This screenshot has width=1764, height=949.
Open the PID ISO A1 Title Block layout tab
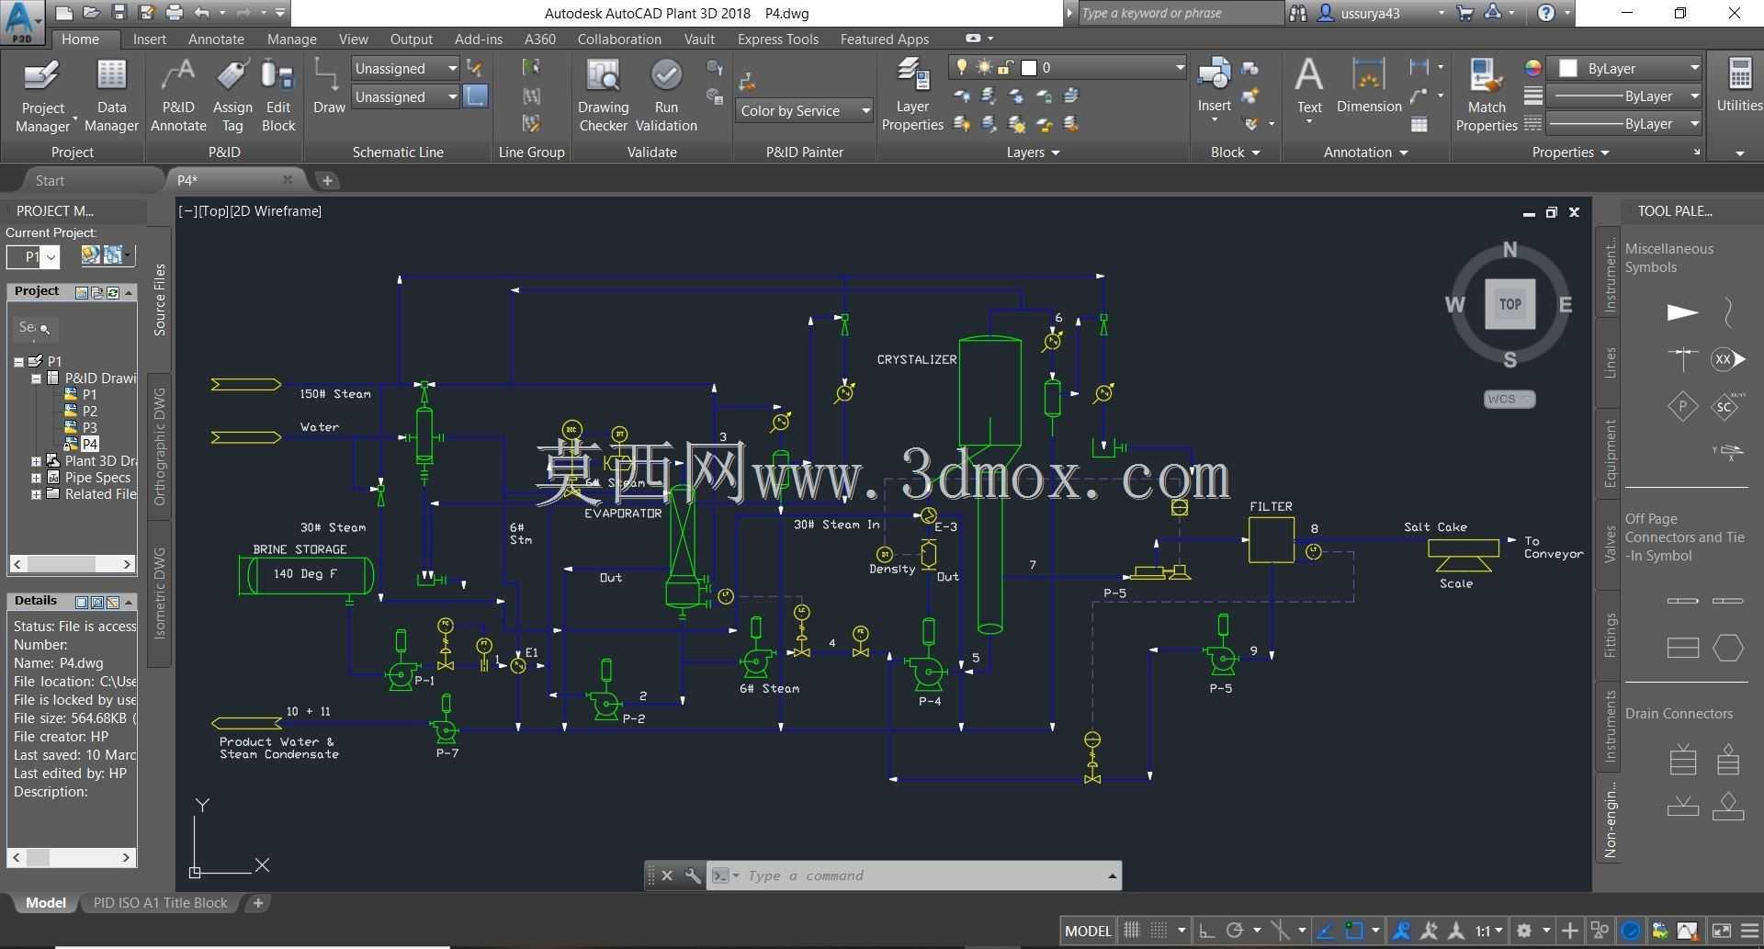tap(160, 903)
